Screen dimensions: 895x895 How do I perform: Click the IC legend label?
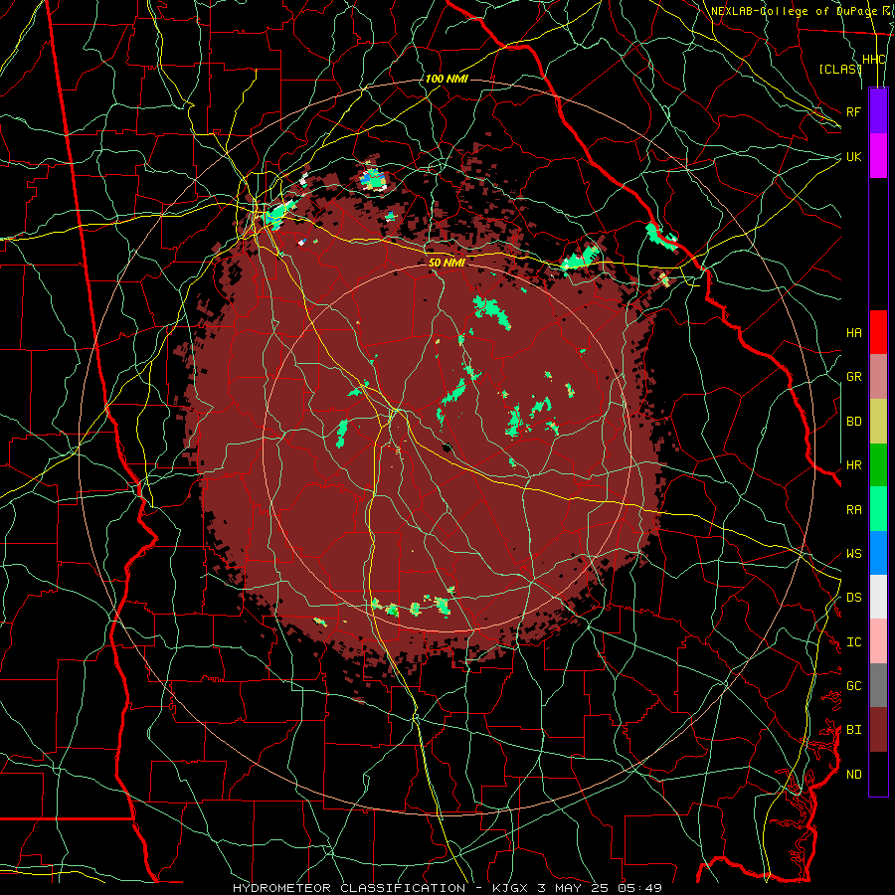[854, 642]
